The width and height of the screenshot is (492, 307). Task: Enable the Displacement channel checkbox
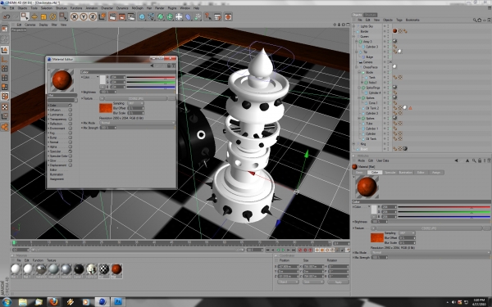click(70, 165)
